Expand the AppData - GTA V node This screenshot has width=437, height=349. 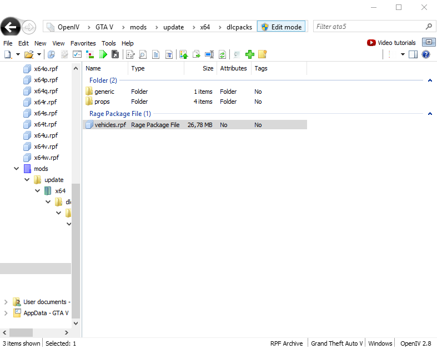point(6,313)
